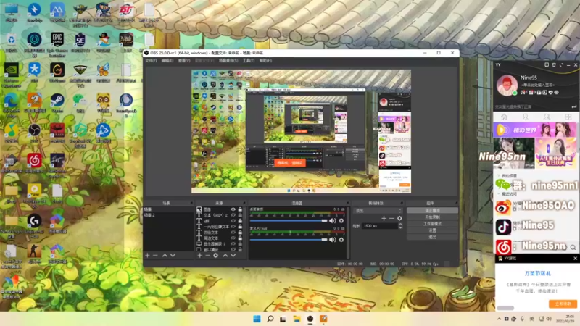Open source properties gear in Sources dock

pos(215,256)
